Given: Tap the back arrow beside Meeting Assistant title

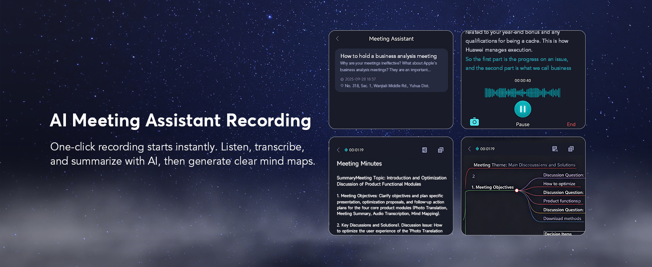Looking at the screenshot, I should pos(337,39).
